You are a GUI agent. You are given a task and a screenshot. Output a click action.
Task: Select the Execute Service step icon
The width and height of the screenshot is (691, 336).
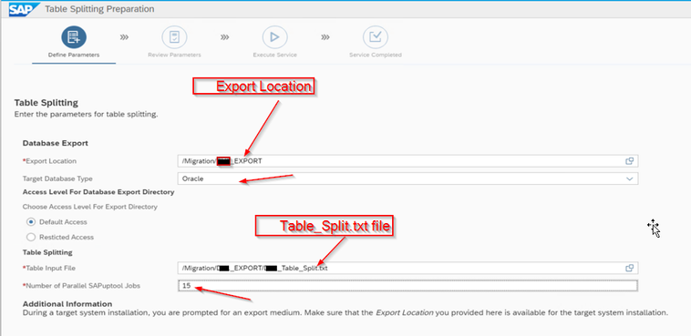[x=275, y=37]
